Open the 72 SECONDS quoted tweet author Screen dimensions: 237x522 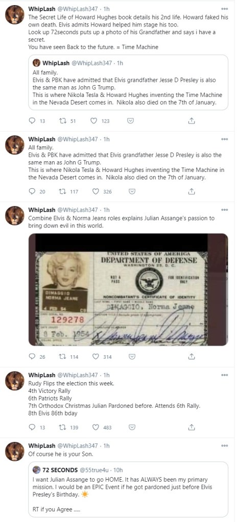[60, 470]
